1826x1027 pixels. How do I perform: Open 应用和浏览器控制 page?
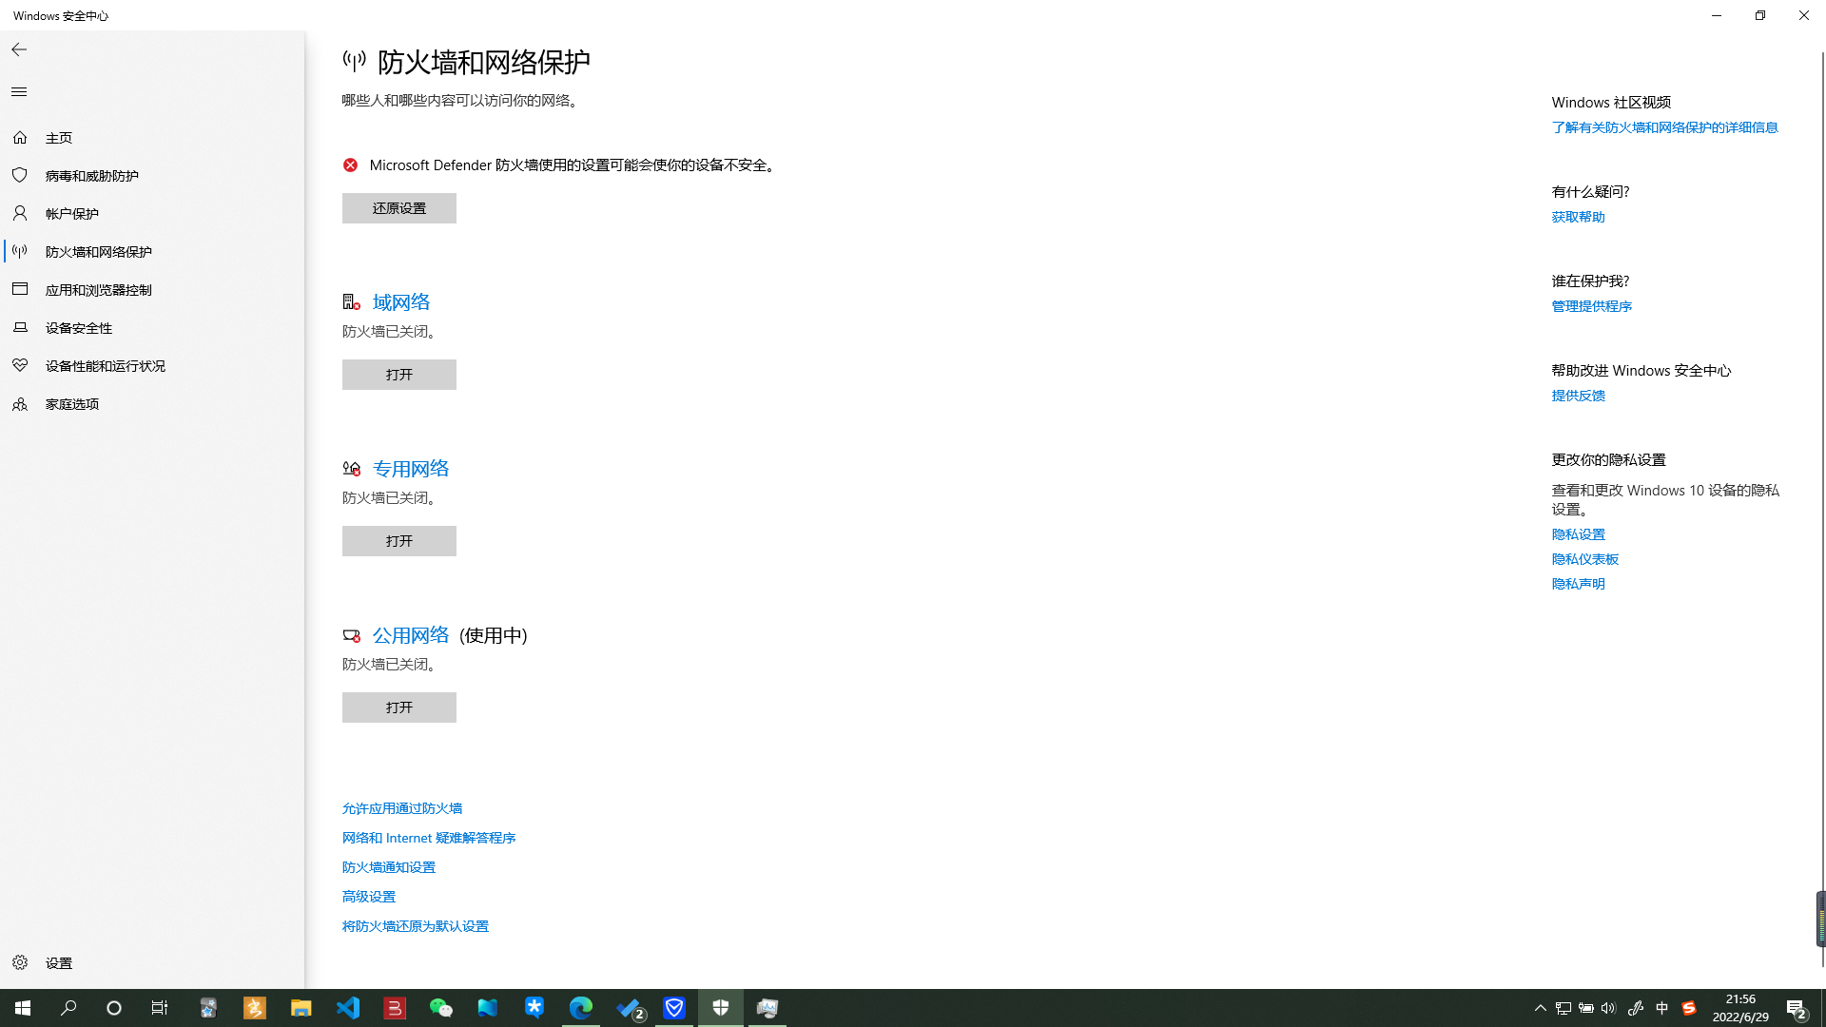(152, 290)
